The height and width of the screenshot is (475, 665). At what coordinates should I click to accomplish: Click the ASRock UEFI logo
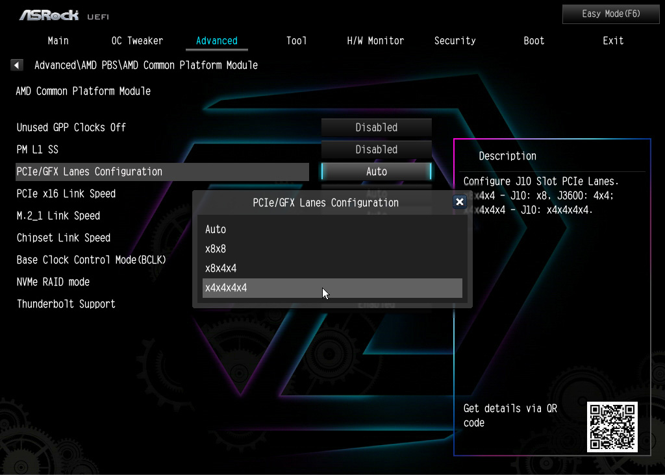[64, 16]
